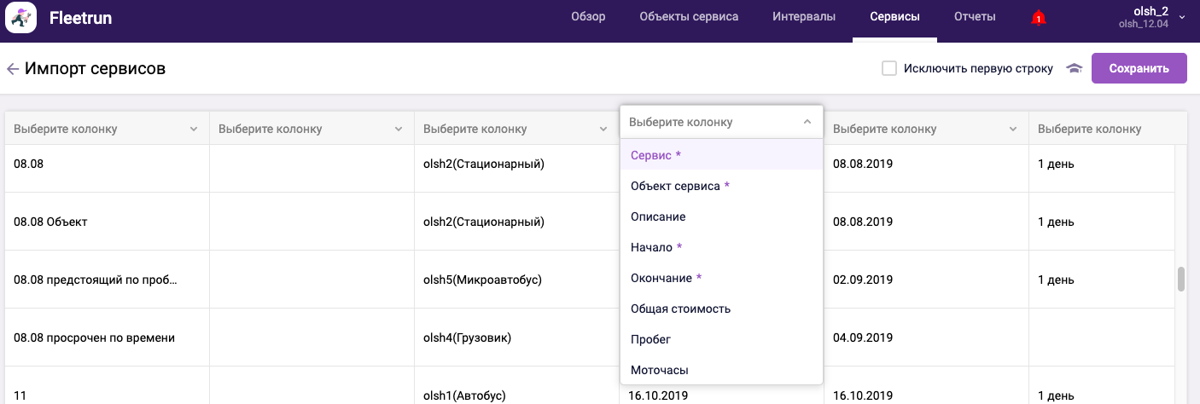Expand the olsh_2 account menu chevron
The width and height of the screenshot is (1200, 404).
point(1182,17)
